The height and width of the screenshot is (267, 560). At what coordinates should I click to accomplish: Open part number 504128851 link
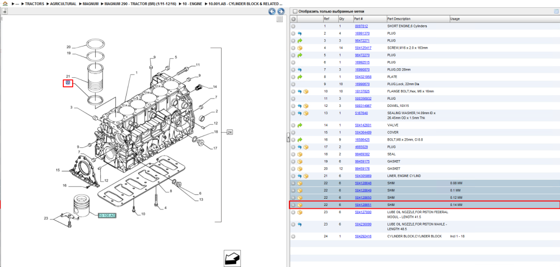(363, 205)
